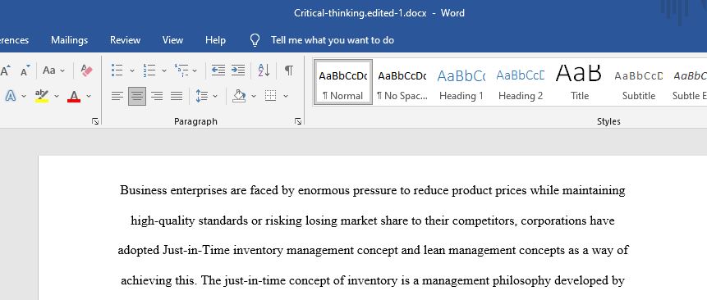Insert a bulleted list
The width and height of the screenshot is (707, 300).
coord(117,70)
